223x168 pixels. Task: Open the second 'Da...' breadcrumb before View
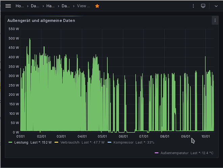[x=66, y=6]
